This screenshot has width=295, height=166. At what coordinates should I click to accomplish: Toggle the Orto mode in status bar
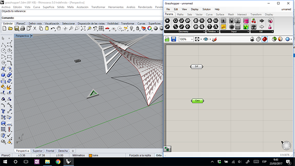[158, 155]
